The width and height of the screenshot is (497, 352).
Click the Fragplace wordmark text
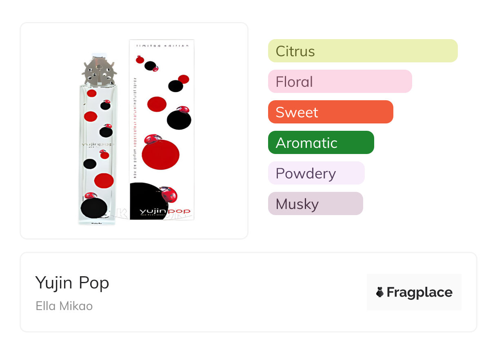coord(419,292)
